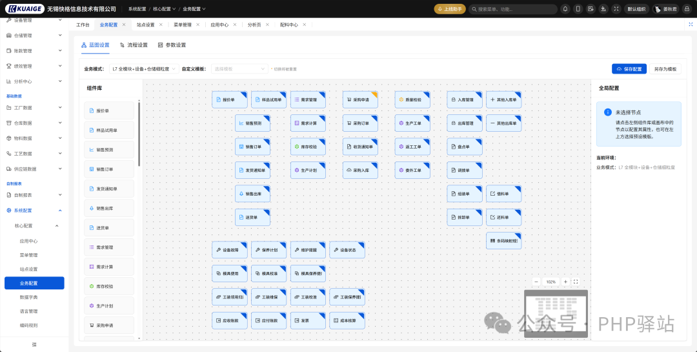697x352 pixels.
Task: Zoom in the canvas with plus button
Action: (x=565, y=282)
